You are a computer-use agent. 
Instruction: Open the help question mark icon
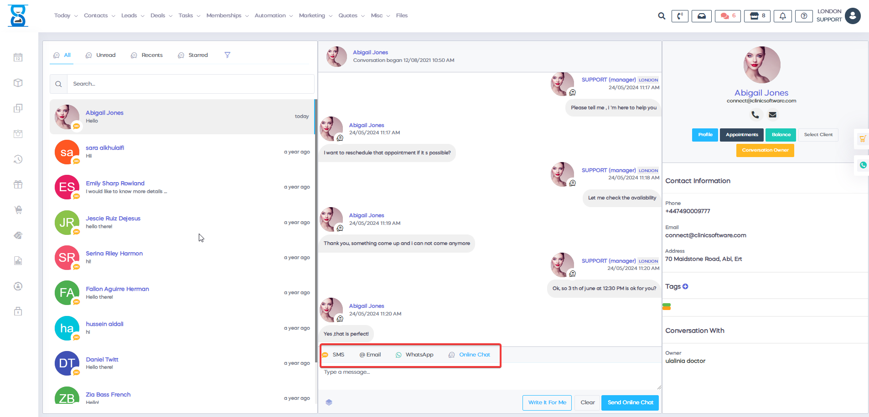tap(804, 16)
